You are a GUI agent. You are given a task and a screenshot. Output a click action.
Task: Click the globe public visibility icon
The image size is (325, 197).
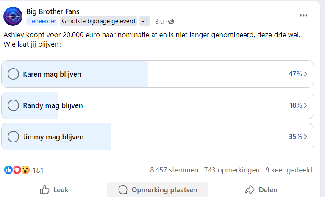point(171,21)
